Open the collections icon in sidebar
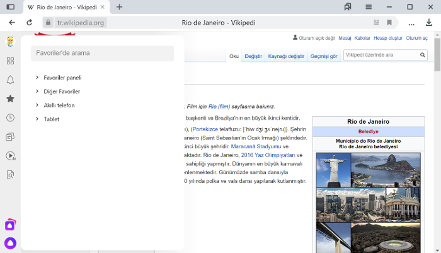 [x=11, y=137]
